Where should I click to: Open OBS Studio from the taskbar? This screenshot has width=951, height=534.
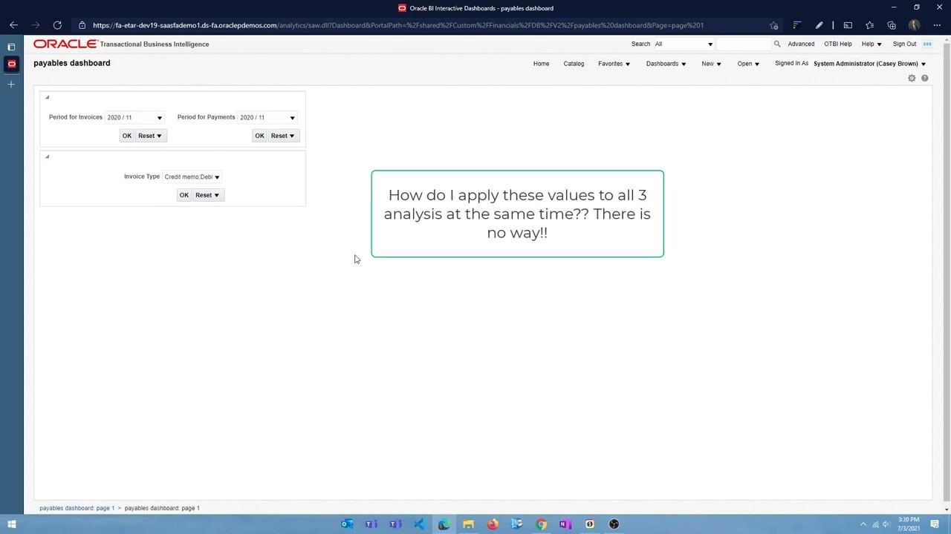click(x=614, y=524)
